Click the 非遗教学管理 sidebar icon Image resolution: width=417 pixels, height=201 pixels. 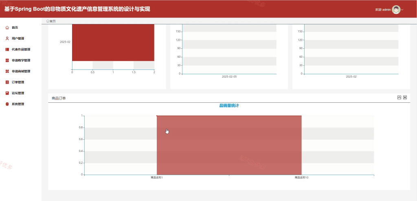coord(7,61)
